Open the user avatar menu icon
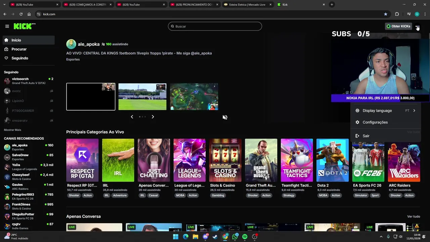The width and height of the screenshot is (430, 242). (x=417, y=26)
